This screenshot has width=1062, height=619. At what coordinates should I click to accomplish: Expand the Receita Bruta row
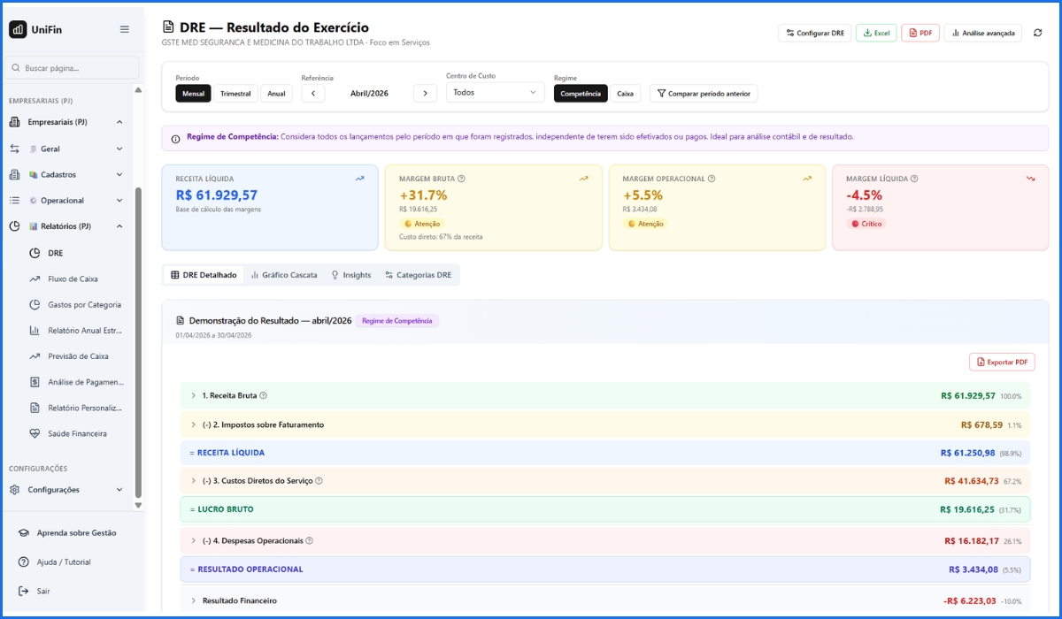[x=193, y=396]
